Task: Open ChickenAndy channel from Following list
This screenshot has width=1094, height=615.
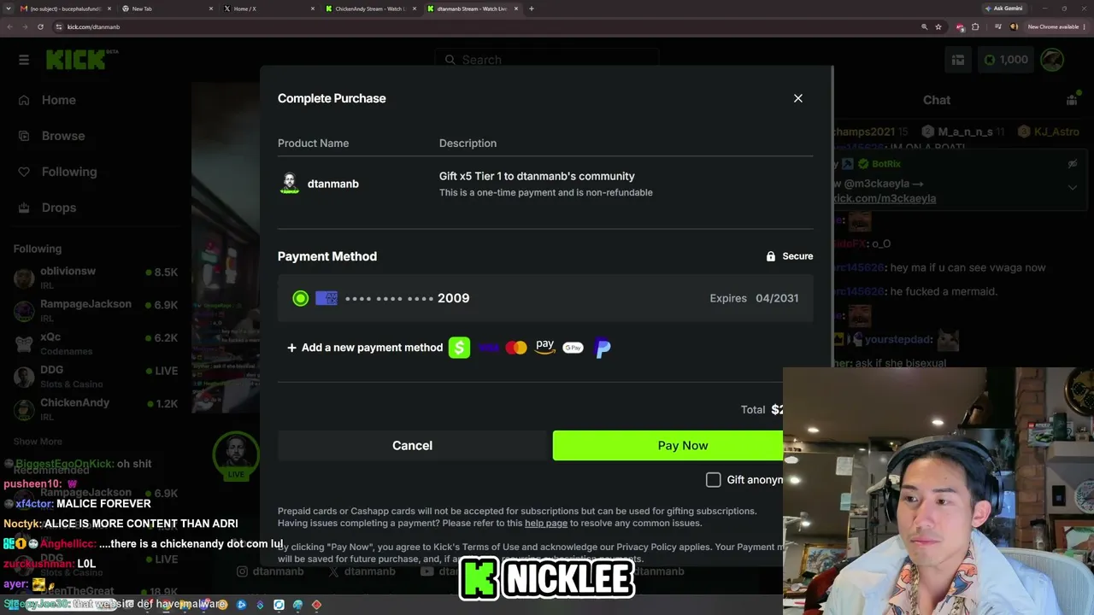Action: tap(96, 409)
